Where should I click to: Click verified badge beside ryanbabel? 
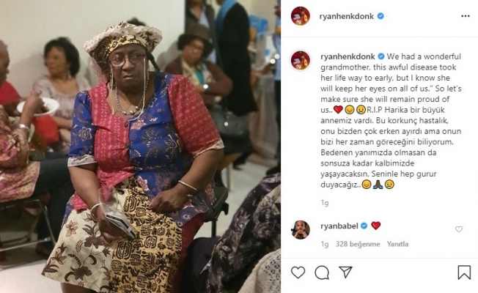364,226
